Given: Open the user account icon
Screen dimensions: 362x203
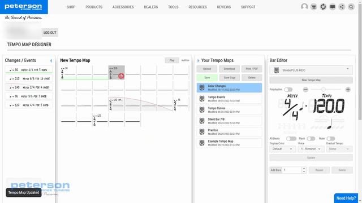Looking at the screenshot, I should 304,7.
